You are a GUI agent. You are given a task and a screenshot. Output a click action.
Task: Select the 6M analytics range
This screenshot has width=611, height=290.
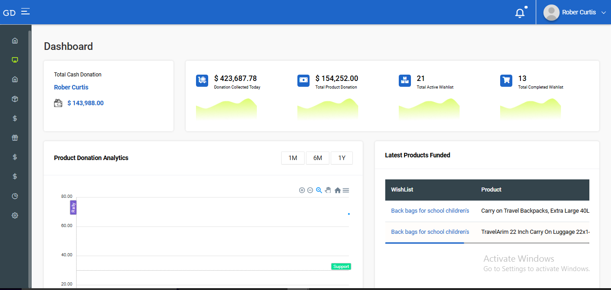tap(318, 158)
